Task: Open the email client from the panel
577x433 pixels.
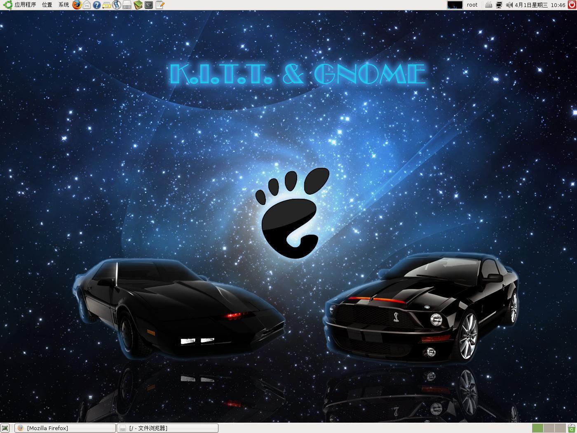Action: click(87, 5)
